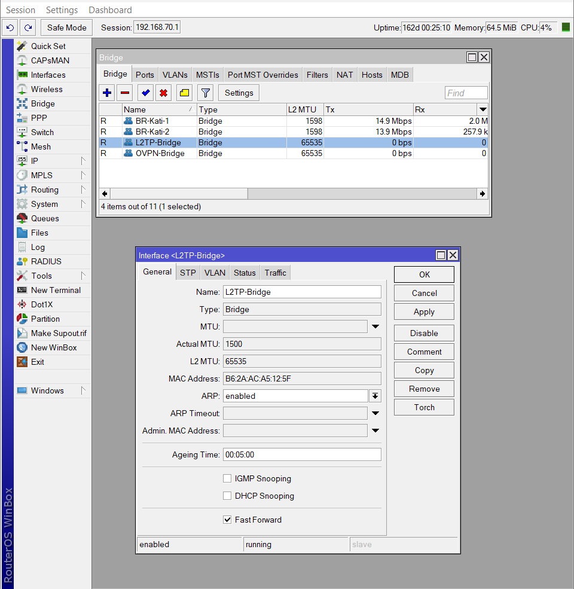The width and height of the screenshot is (574, 589).
Task: Enable Safe Mode
Action: [66, 27]
